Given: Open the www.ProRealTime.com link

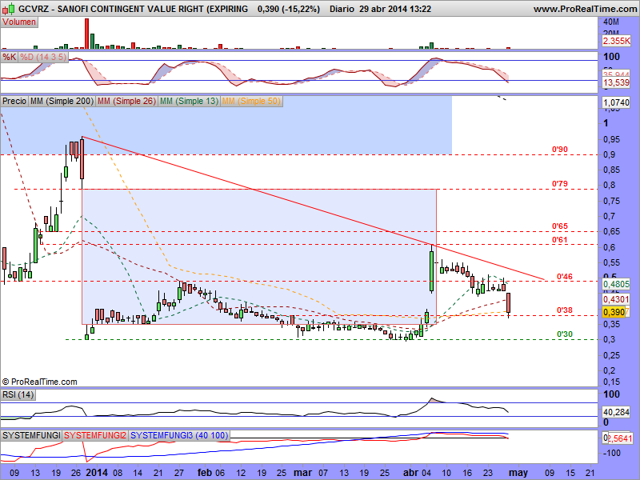Looking at the screenshot, I should click(x=585, y=9).
